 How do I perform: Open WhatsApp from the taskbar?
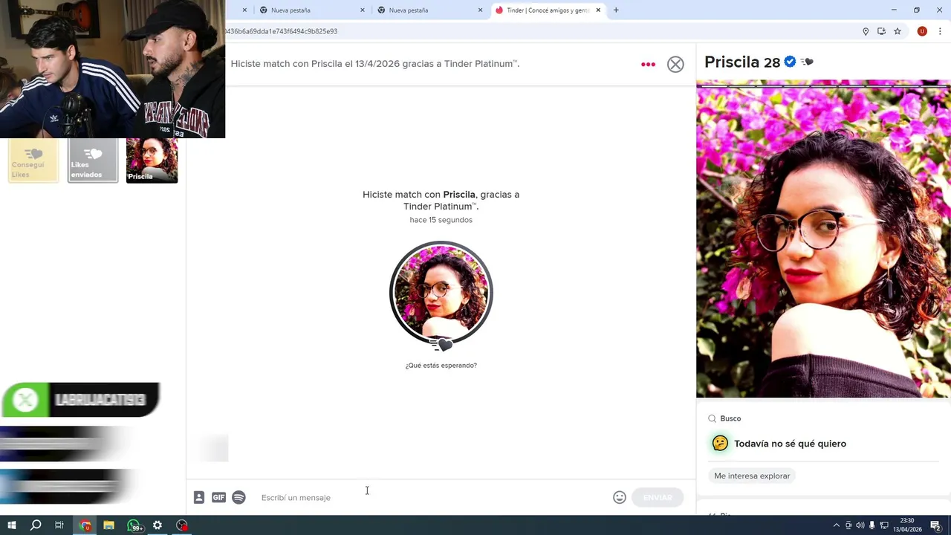click(134, 526)
